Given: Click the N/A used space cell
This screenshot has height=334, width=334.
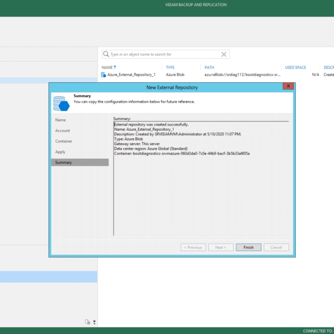Looking at the screenshot, I should click(x=316, y=75).
